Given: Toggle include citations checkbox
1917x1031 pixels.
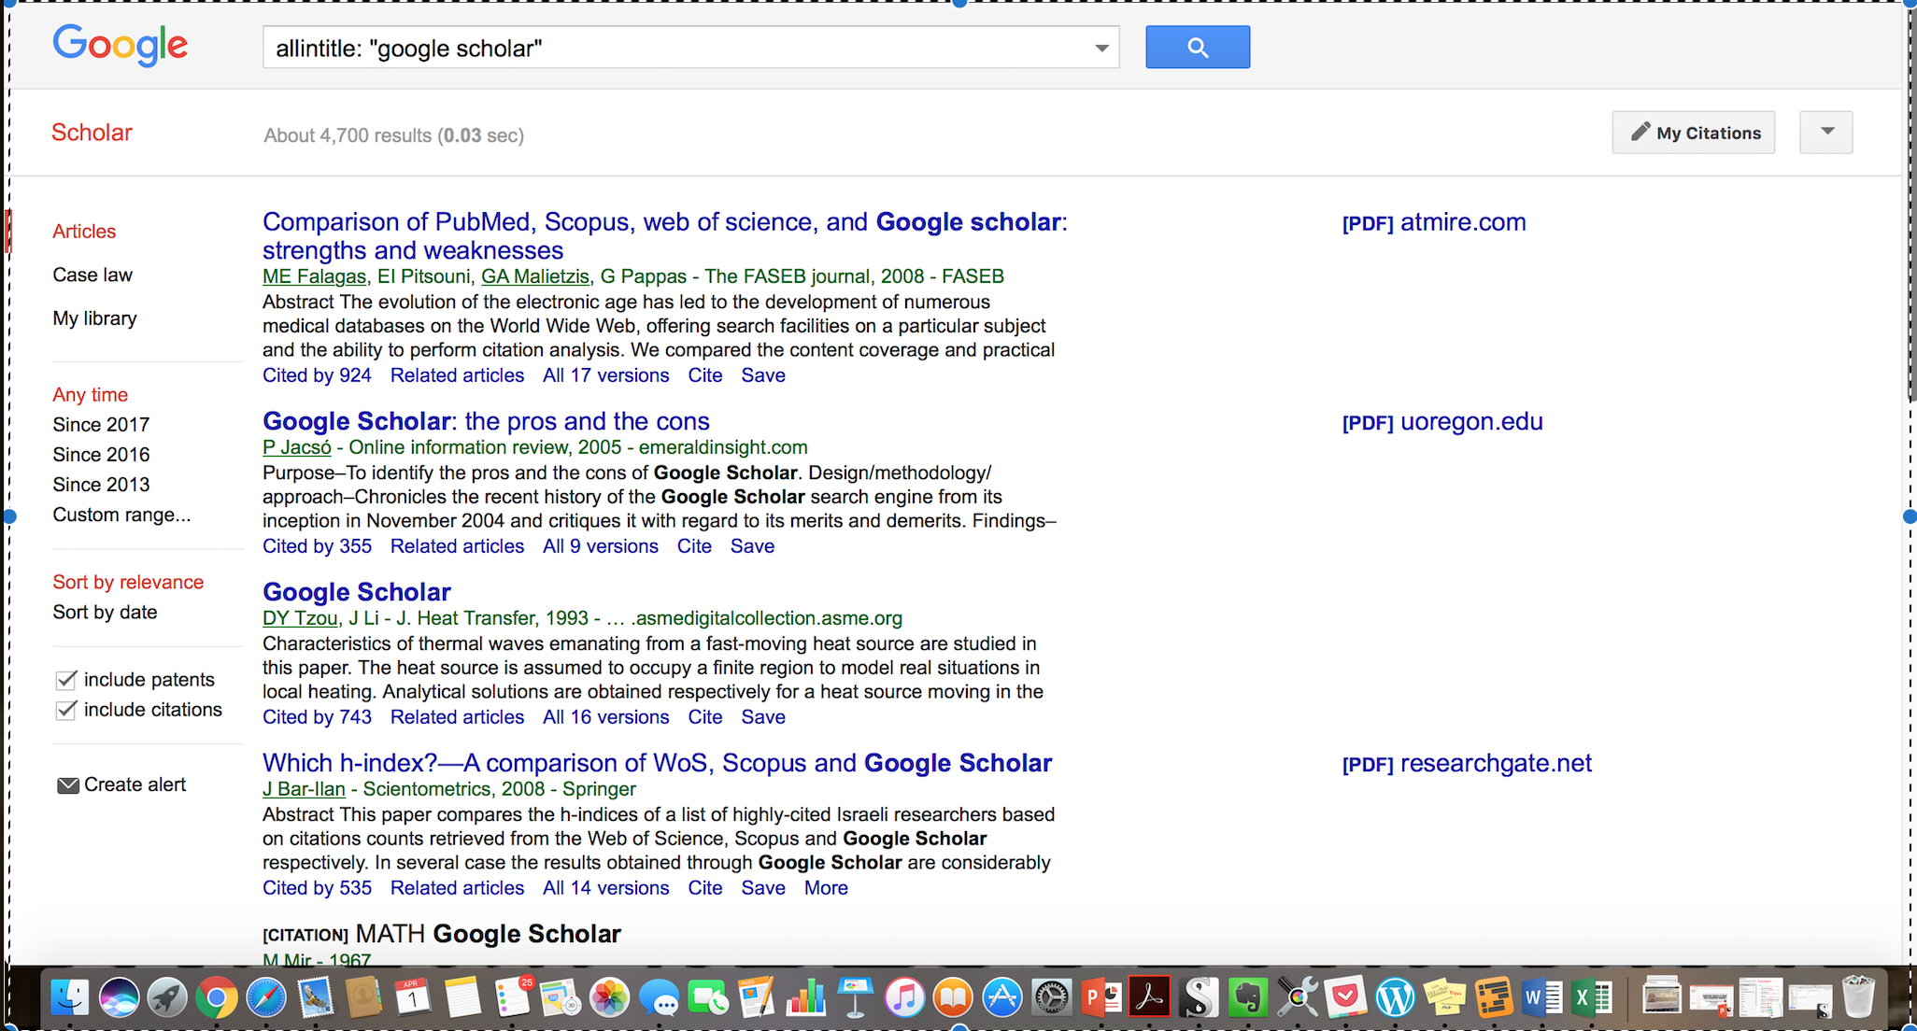Looking at the screenshot, I should coord(66,710).
